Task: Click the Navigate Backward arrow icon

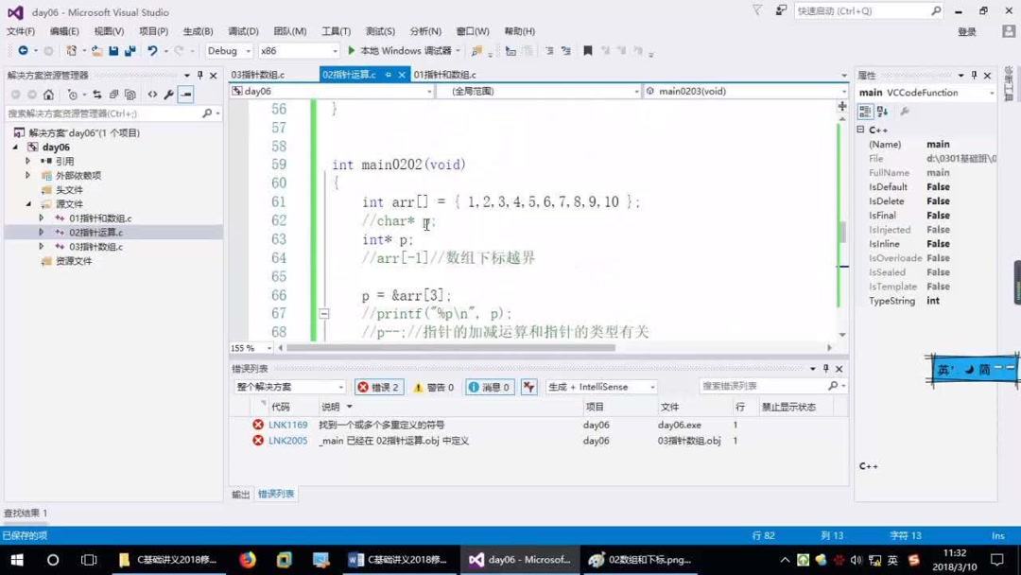Action: point(22,50)
